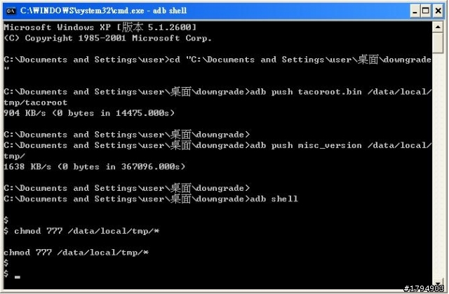Click the blinking cursor at the last $ prompt

pyautogui.click(x=18, y=277)
